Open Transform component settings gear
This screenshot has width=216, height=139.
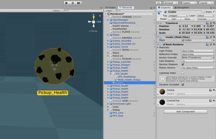click(214, 23)
